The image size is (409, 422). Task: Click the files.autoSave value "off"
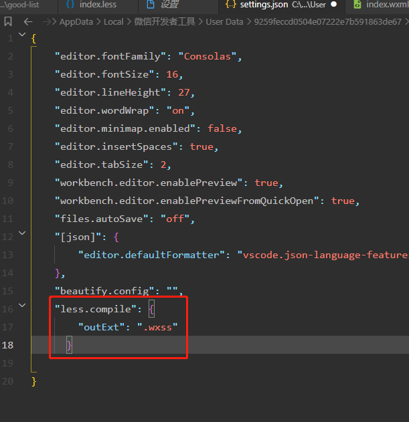(x=175, y=219)
